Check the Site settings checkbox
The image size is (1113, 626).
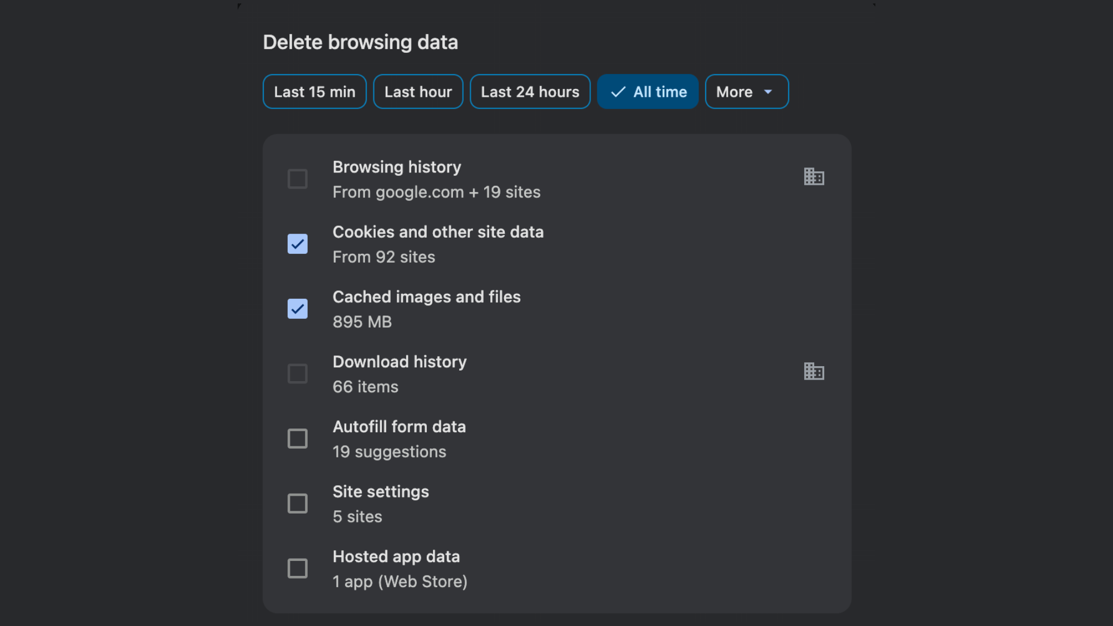pyautogui.click(x=298, y=503)
